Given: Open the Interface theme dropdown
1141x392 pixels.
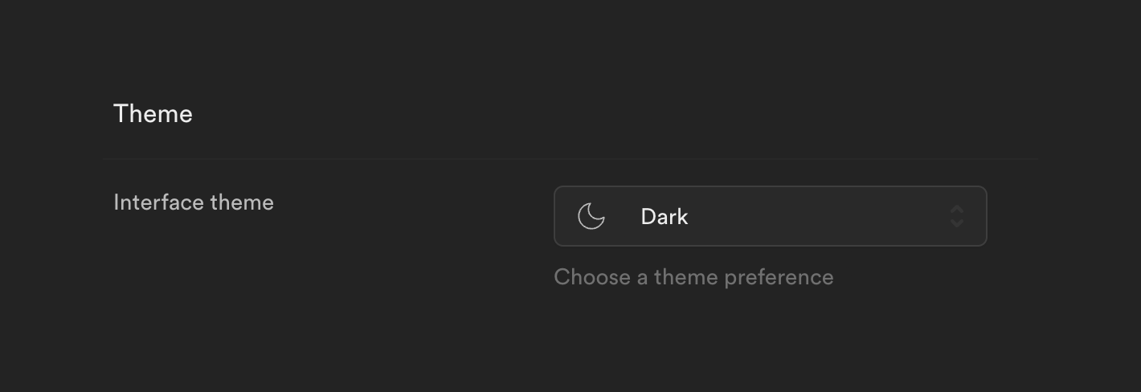Looking at the screenshot, I should [770, 216].
